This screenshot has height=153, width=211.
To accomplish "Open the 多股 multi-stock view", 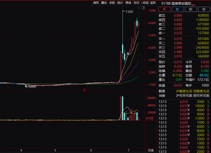I will tap(112, 3).
